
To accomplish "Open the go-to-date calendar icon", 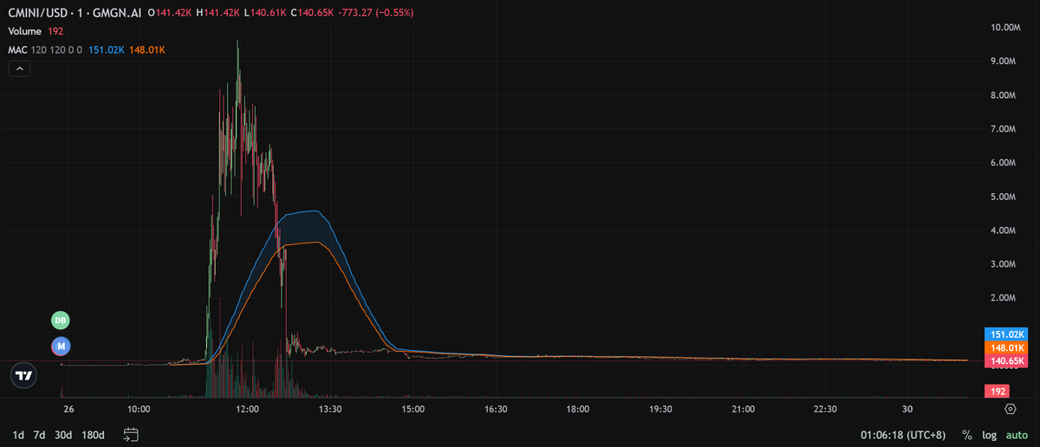I will 131,435.
